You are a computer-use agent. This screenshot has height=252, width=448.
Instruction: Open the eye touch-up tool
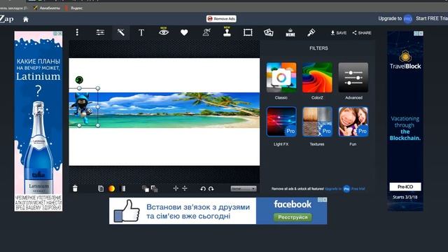163,32
